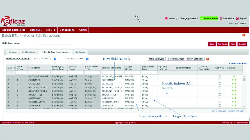This screenshot has height=140, width=250.
Task: Click the Change password wrench icon
Action: (x=178, y=18)
